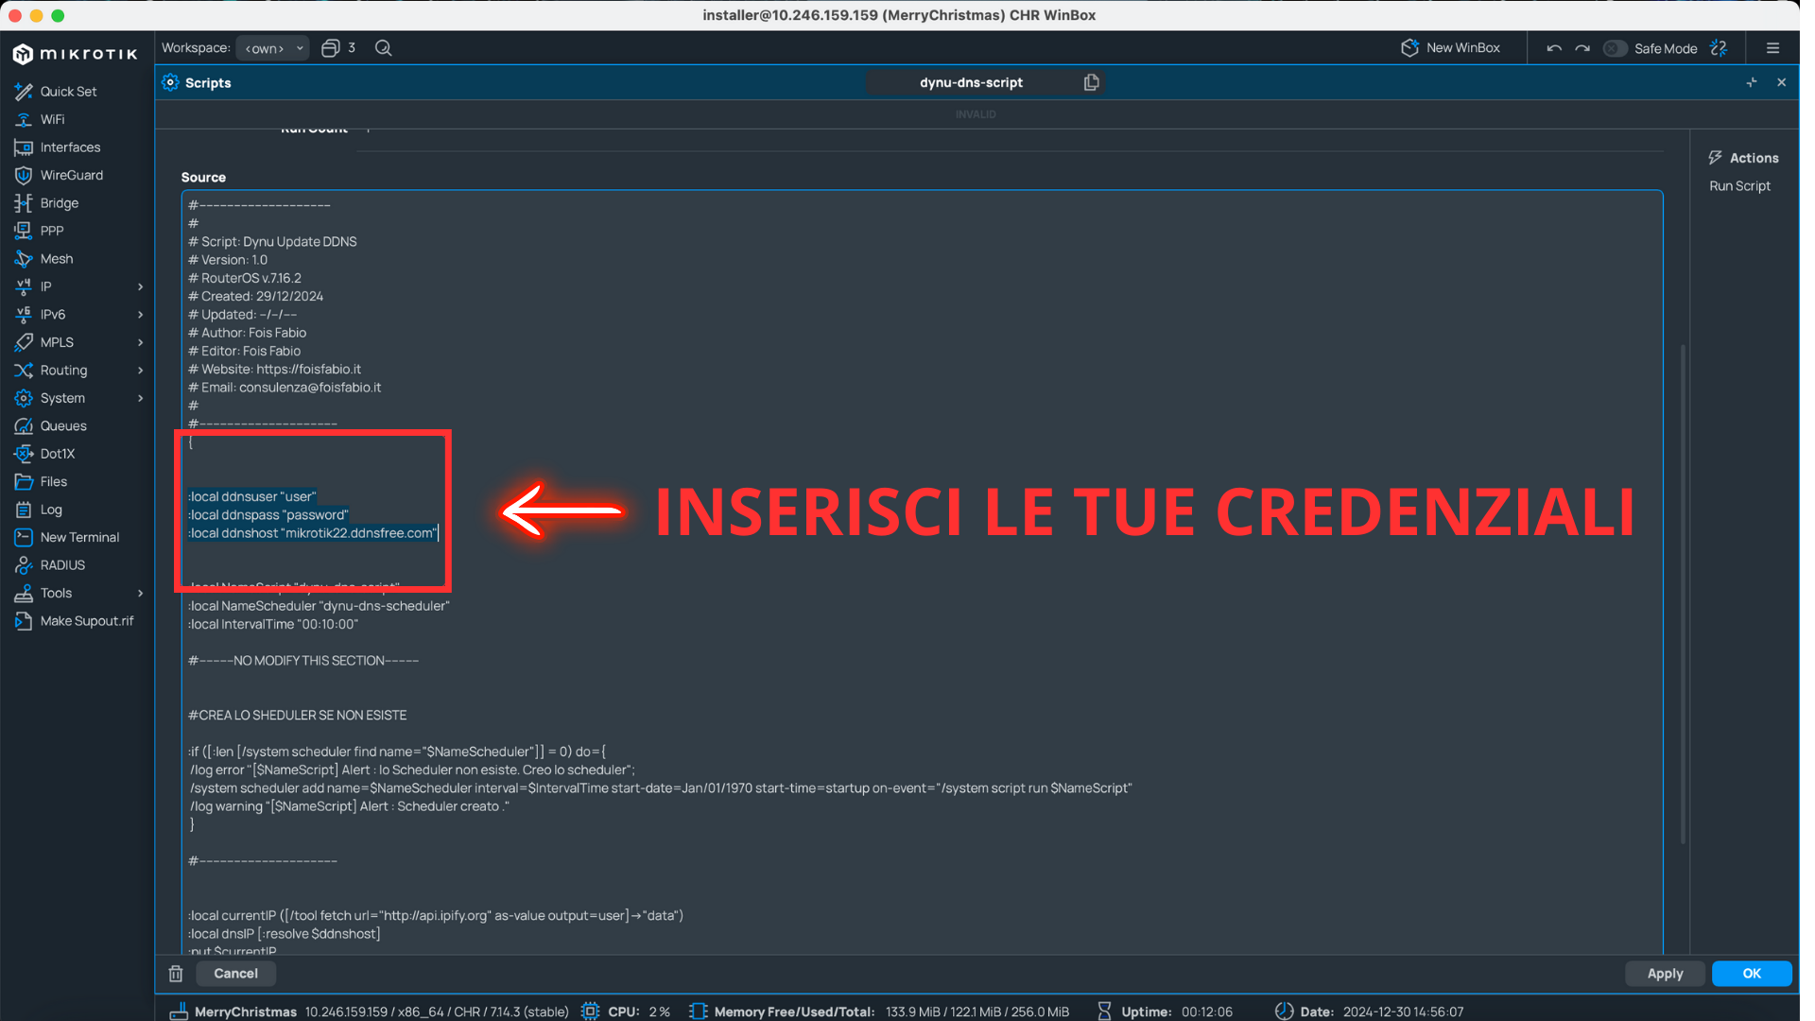Screen dimensions: 1815x1021
Task: Click the ddnspass "password" line
Action: click(x=268, y=515)
